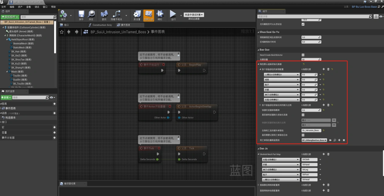Toggle 是否使用武器耐久初始化系数 checkbox
Viewport: 384px width, 196px height.
click(303, 115)
